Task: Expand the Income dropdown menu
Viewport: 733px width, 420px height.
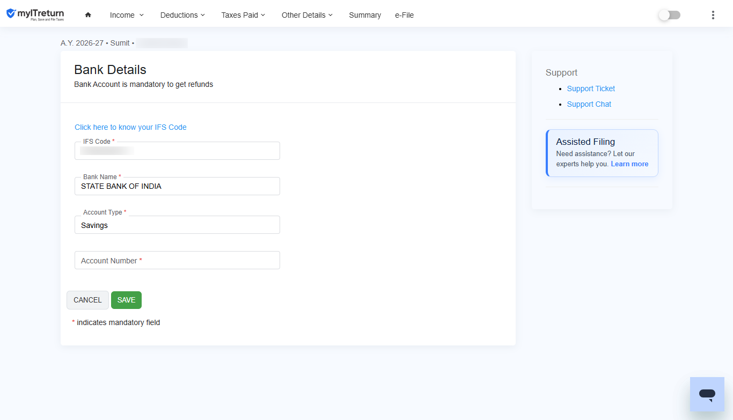Action: 127,15
